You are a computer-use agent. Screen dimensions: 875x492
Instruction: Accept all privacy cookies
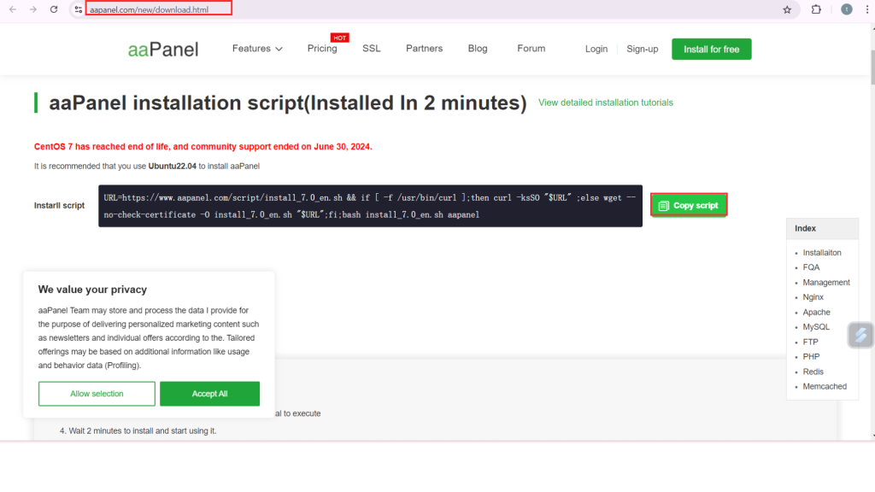pyautogui.click(x=209, y=394)
